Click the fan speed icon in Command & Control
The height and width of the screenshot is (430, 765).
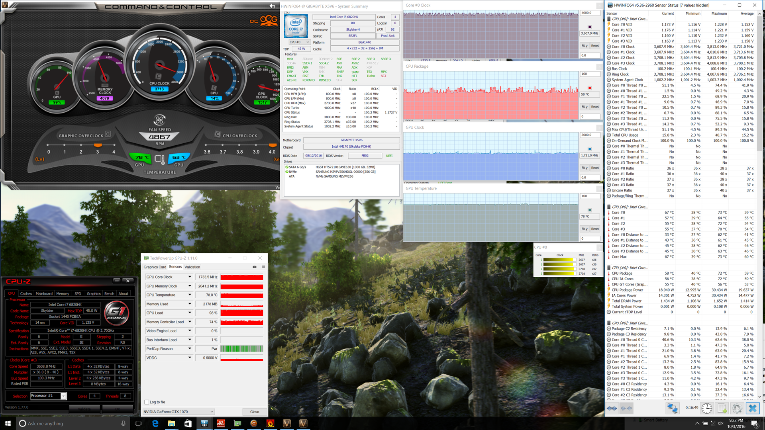[160, 120]
